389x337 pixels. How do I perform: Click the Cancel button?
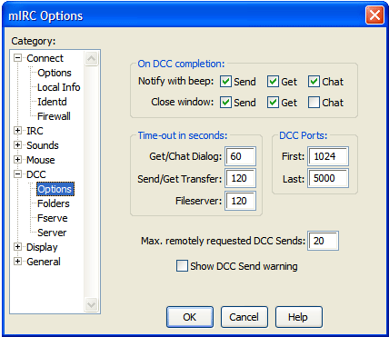point(244,317)
